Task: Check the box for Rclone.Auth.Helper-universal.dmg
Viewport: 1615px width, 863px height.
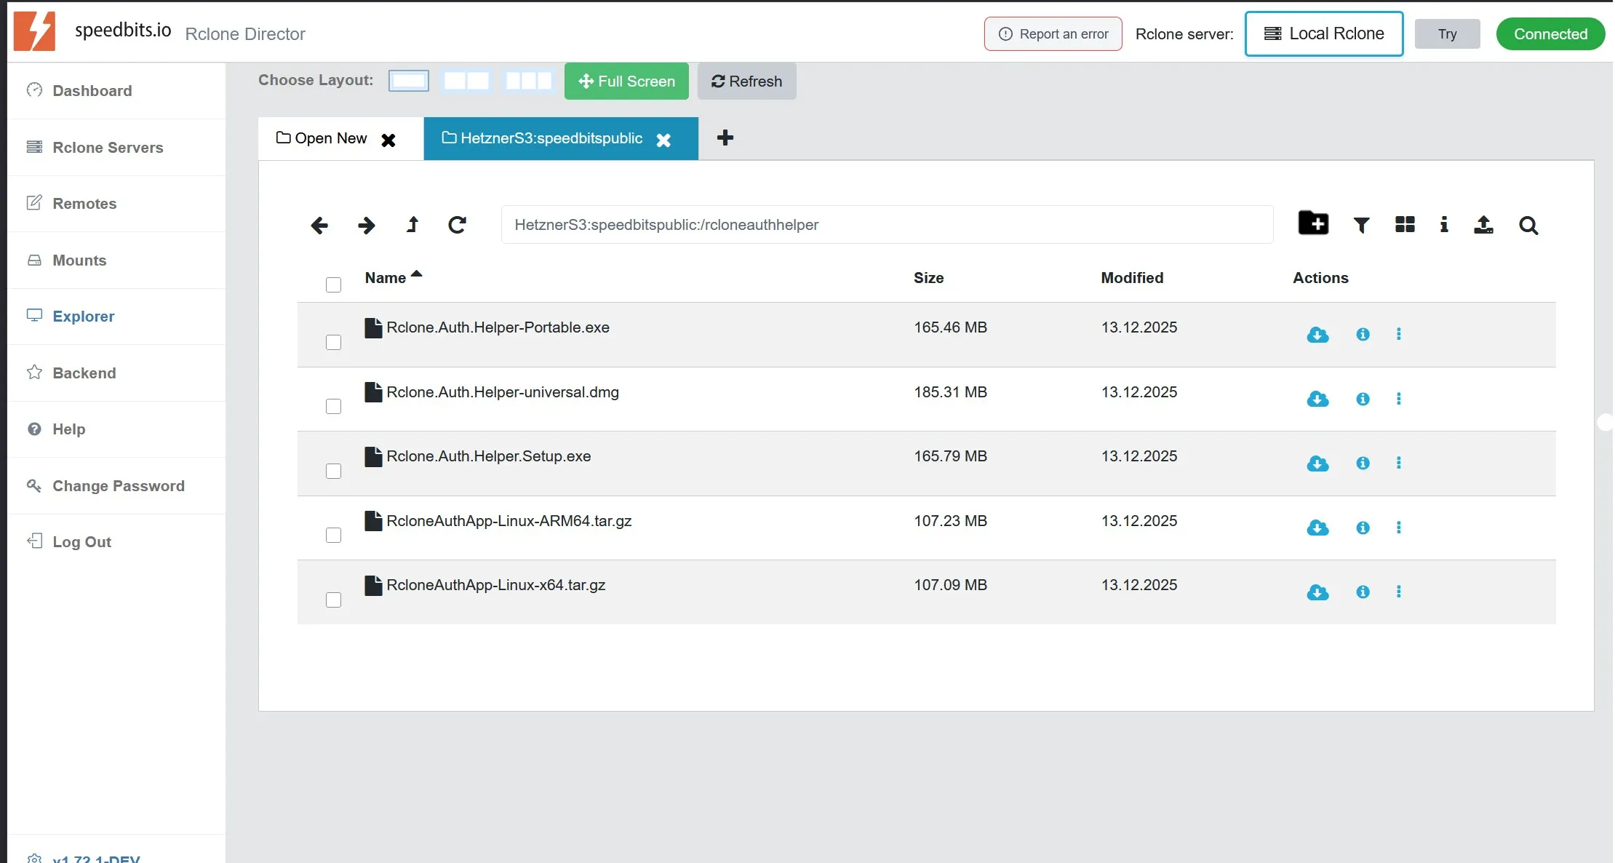Action: point(333,406)
